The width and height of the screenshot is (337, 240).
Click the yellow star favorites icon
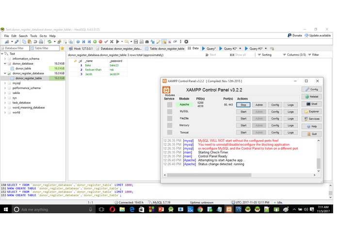pos(63,49)
